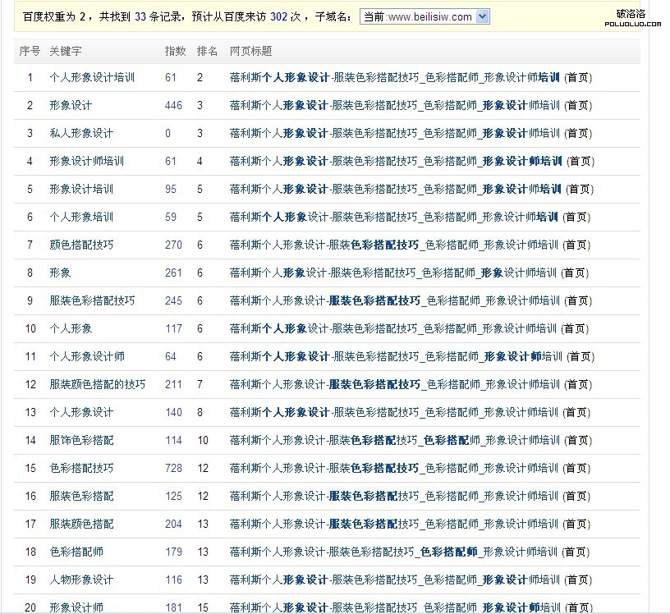Click the 网页标题 column header

tap(250, 51)
